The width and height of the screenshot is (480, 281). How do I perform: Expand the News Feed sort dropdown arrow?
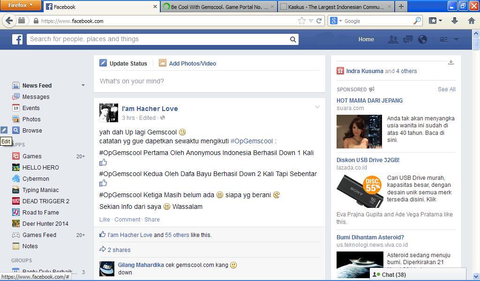(83, 85)
